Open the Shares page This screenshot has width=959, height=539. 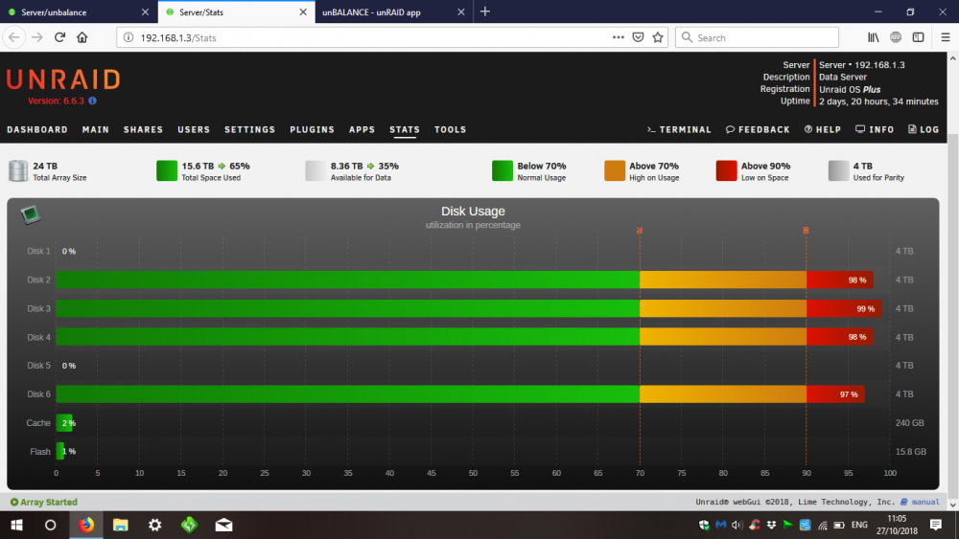pyautogui.click(x=143, y=129)
